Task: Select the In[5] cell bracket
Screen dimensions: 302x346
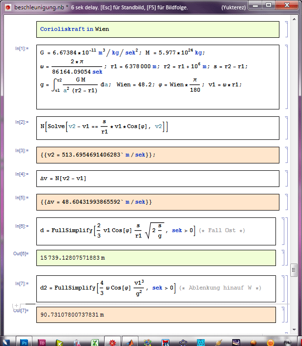Action: pos(286,202)
